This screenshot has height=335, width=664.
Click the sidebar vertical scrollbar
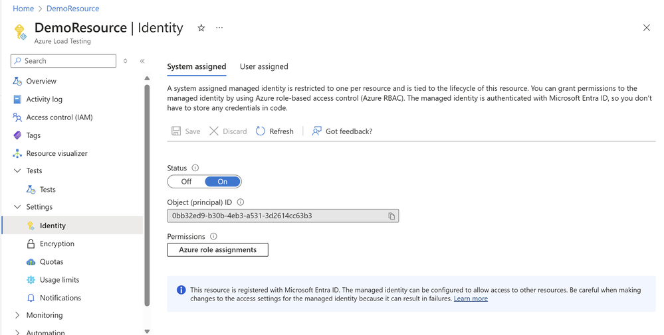pos(147,195)
